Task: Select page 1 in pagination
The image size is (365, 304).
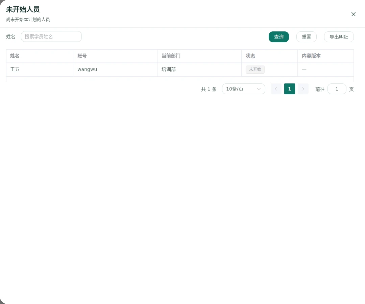Action: pyautogui.click(x=290, y=89)
